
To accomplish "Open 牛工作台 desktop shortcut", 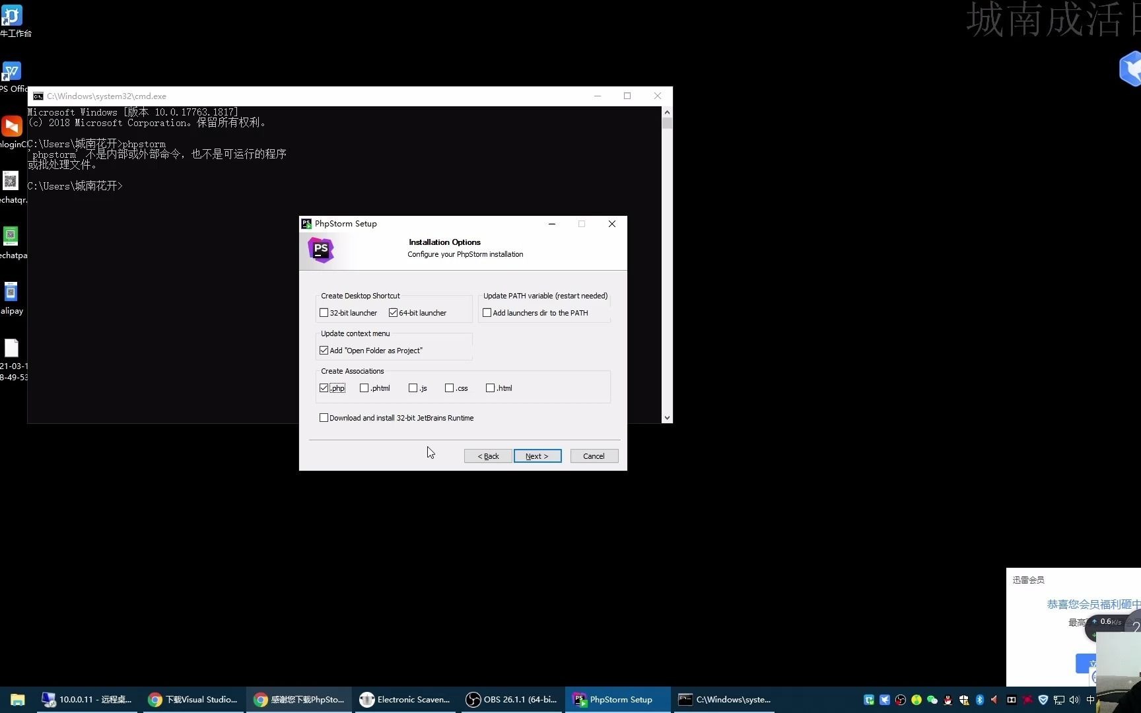I will pos(12,20).
